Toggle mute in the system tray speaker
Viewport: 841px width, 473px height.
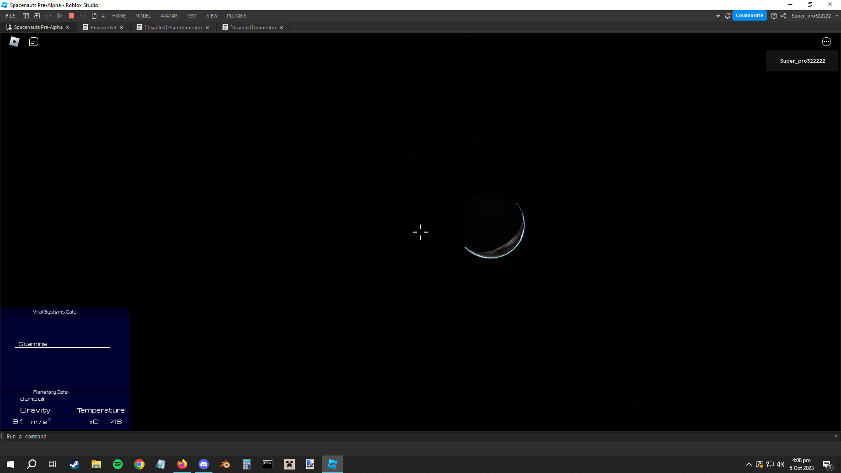coord(781,465)
